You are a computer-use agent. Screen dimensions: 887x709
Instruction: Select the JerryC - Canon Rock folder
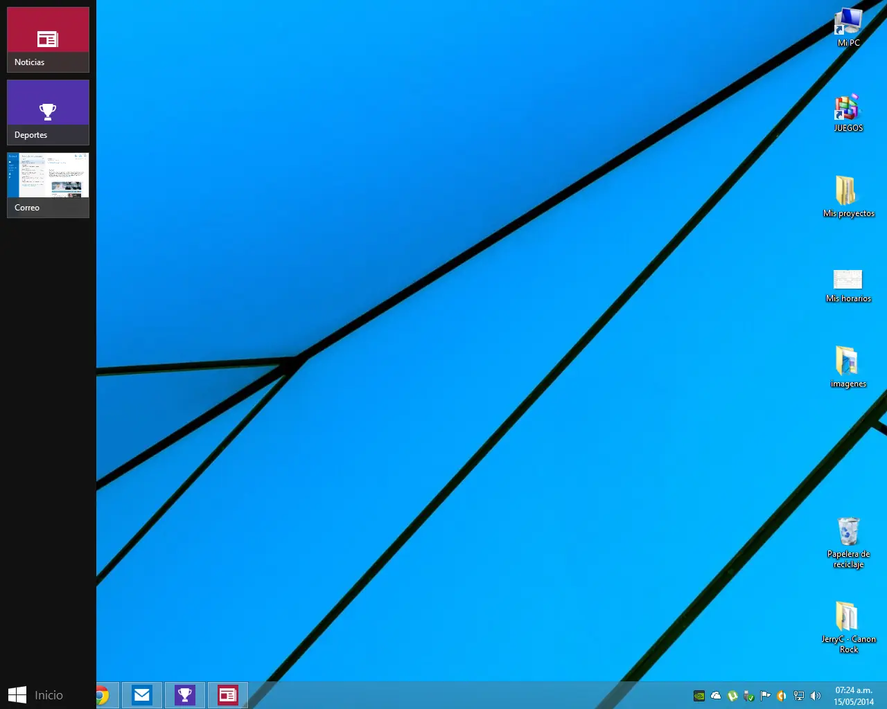point(848,627)
